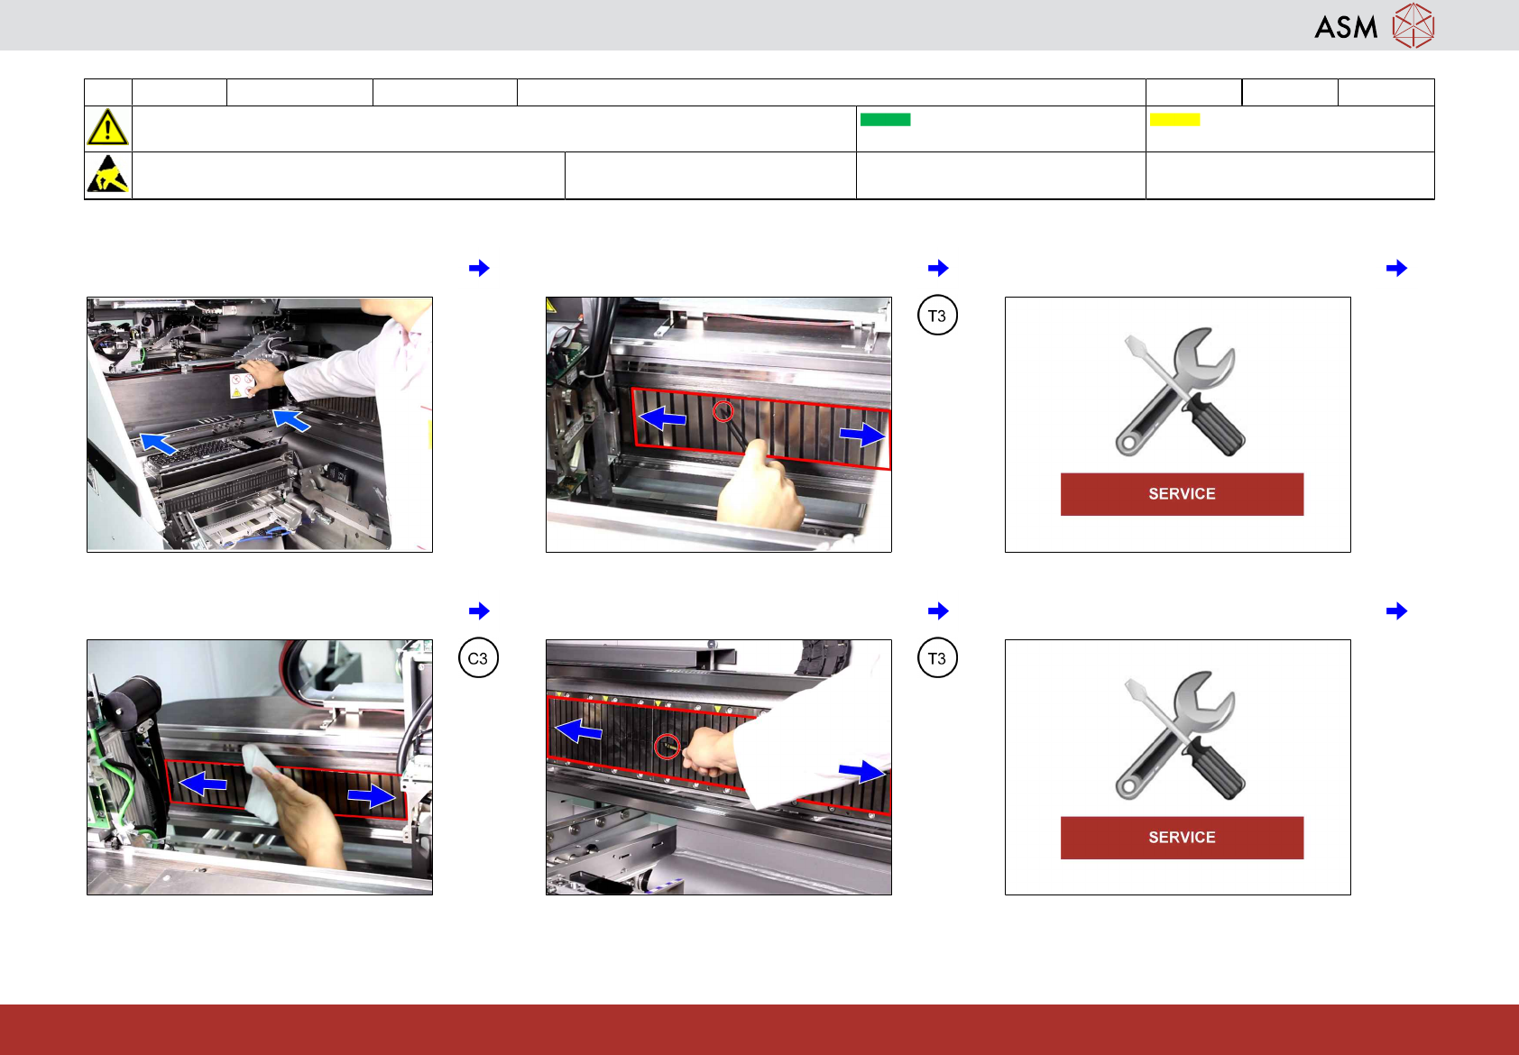The image size is (1519, 1055).
Task: Click the lower T3 tool circle label
Action: (x=937, y=658)
